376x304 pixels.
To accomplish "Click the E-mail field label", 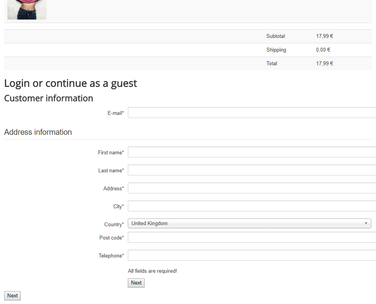I will pos(115,113).
